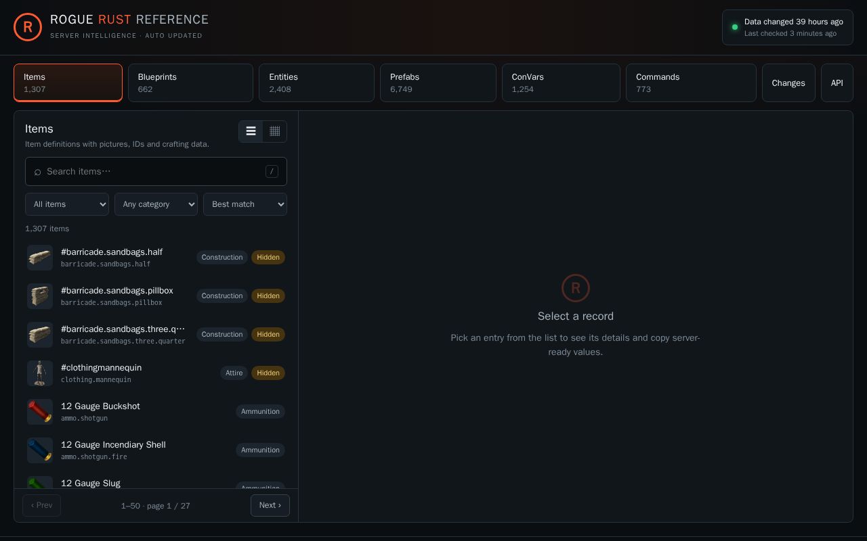The width and height of the screenshot is (867, 541).
Task: Open the #barricade.sandbags.three.q… entry
Action: [x=156, y=335]
